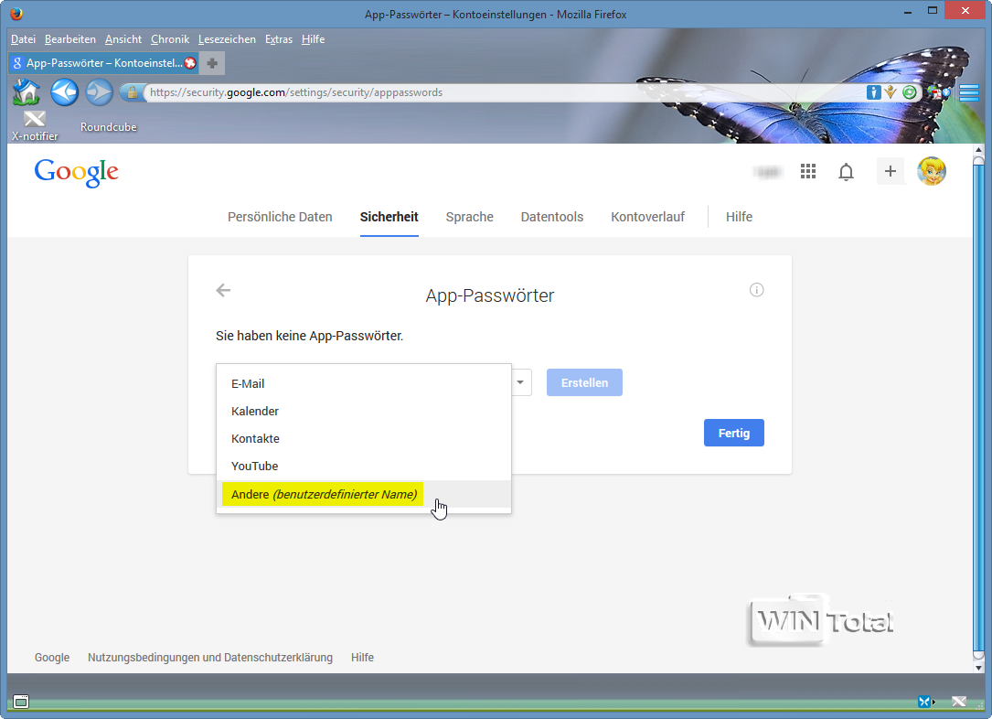The height and width of the screenshot is (719, 992).
Task: Open the Roundcube bookmark
Action: pyautogui.click(x=108, y=127)
